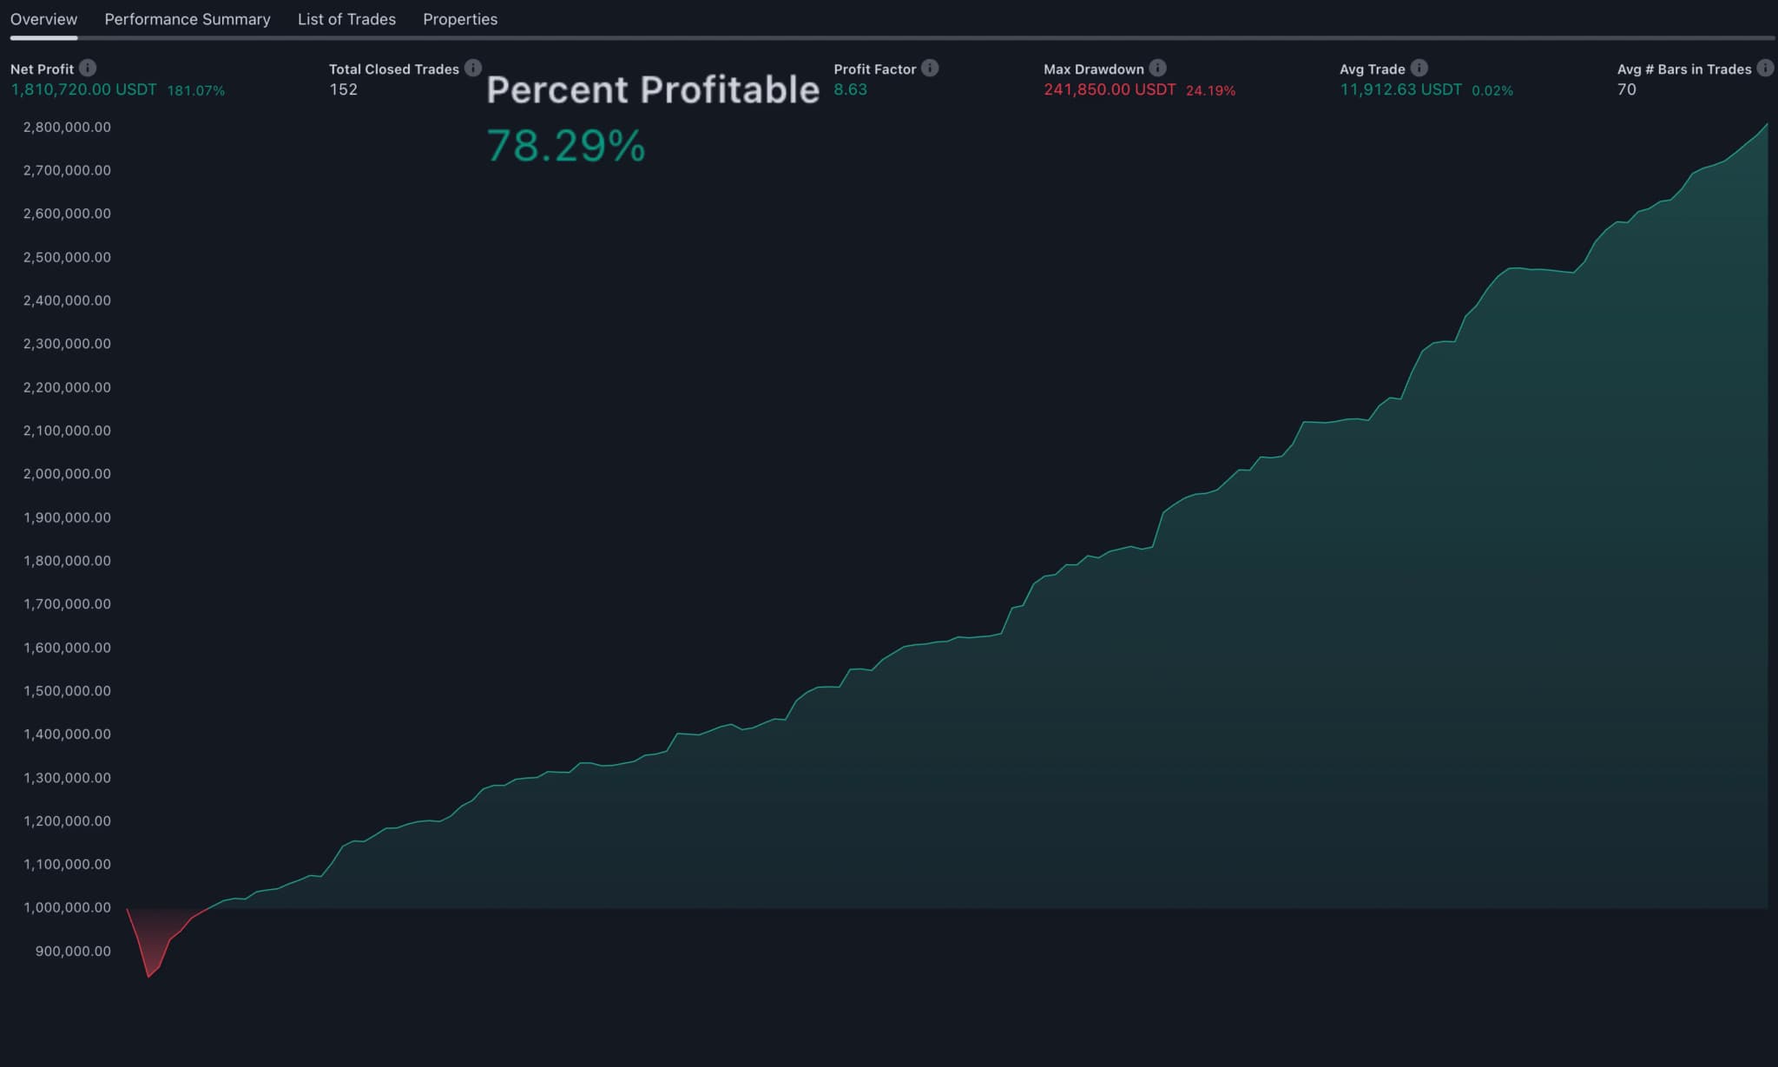Switch to the Properties tab
The width and height of the screenshot is (1778, 1067).
tap(460, 19)
